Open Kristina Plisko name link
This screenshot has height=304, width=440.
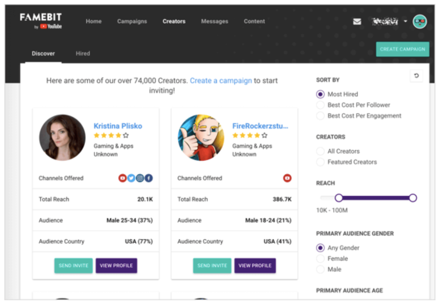coord(118,126)
